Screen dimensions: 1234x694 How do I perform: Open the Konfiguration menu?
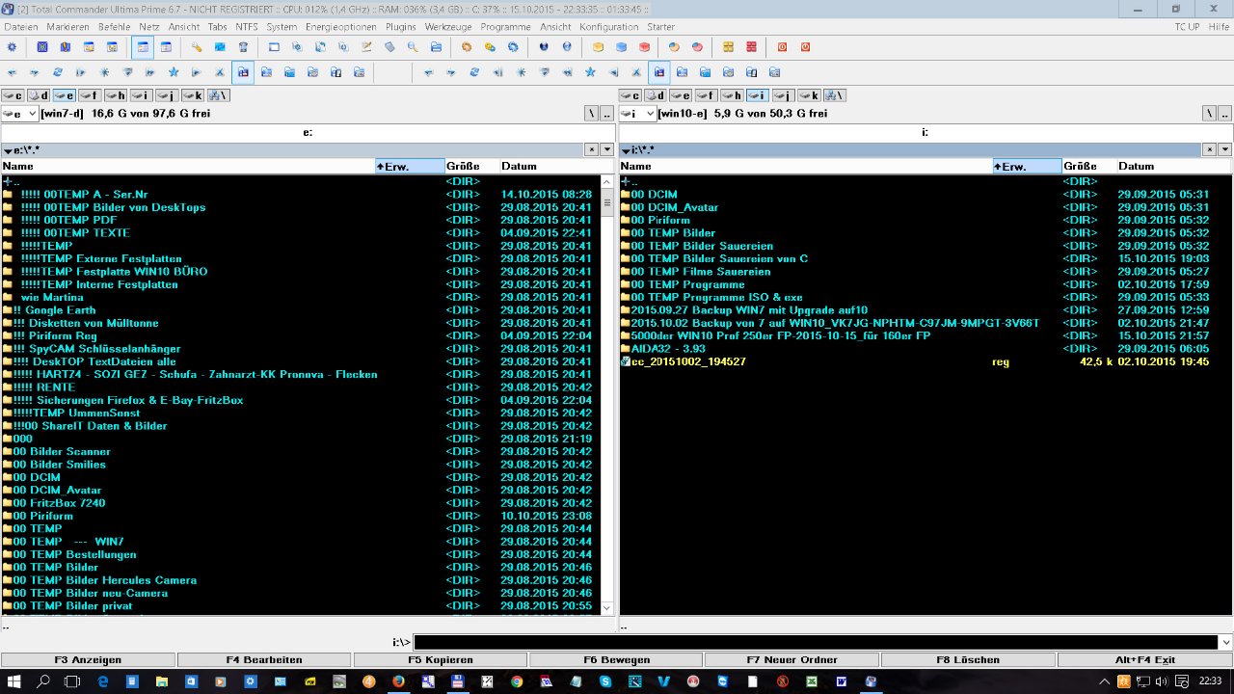(x=608, y=27)
